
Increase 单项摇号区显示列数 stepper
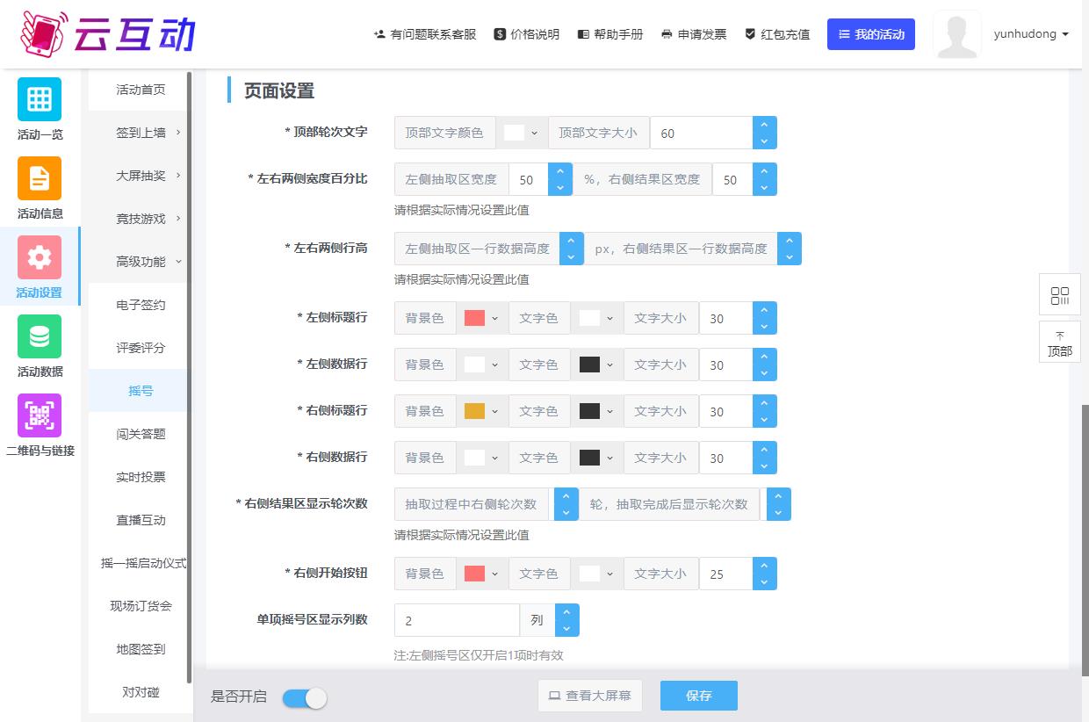tap(566, 612)
